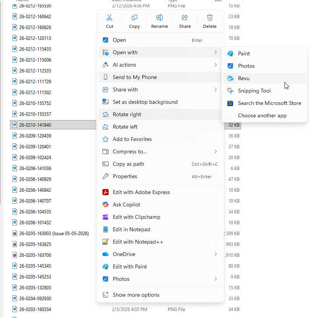Click the Edit with Adobe Express icon

106,192
